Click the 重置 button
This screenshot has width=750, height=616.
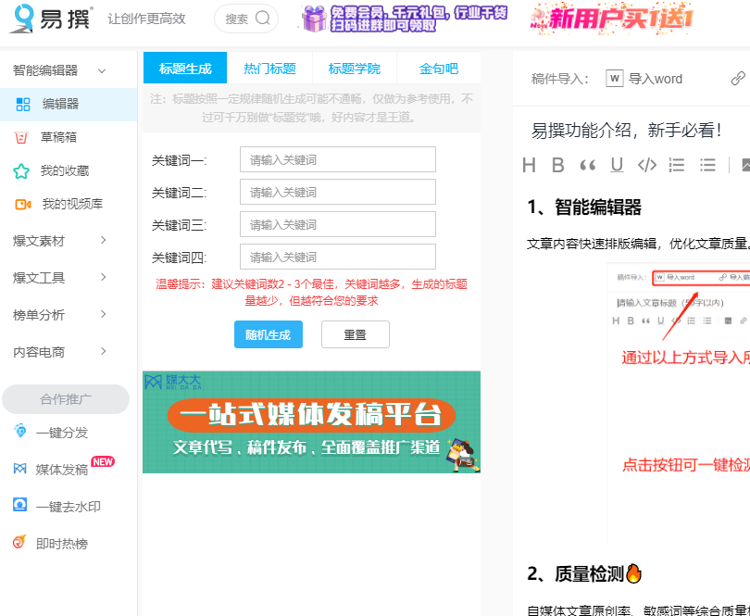click(356, 334)
